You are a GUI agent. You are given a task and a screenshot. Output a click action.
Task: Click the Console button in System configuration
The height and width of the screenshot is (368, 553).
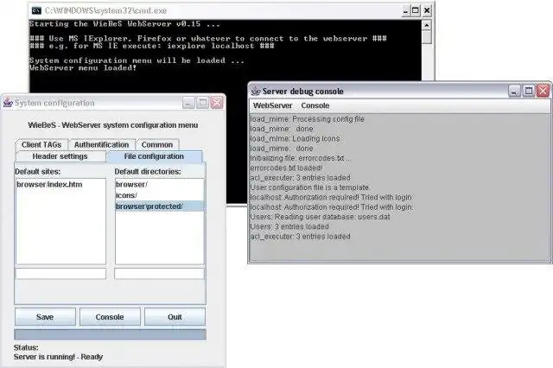tap(110, 317)
